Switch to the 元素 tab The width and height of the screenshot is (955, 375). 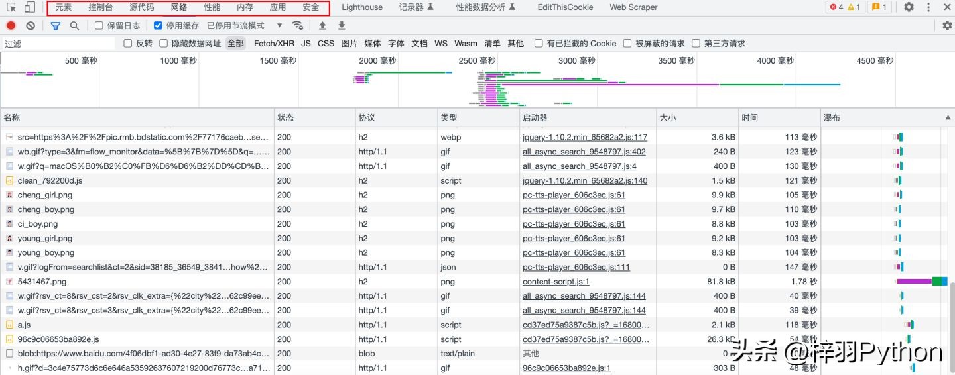point(64,7)
